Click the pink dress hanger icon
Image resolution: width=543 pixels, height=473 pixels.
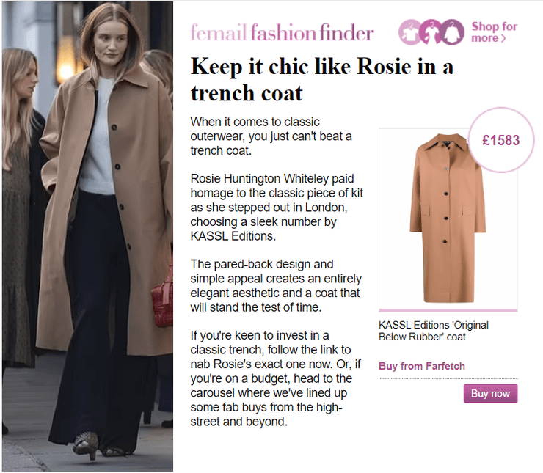click(431, 32)
